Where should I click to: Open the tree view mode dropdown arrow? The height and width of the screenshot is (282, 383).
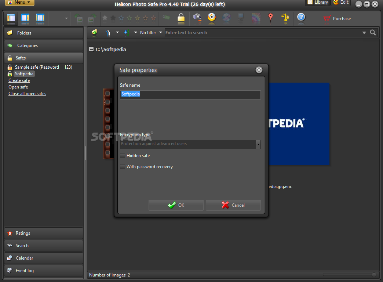pyautogui.click(x=117, y=33)
